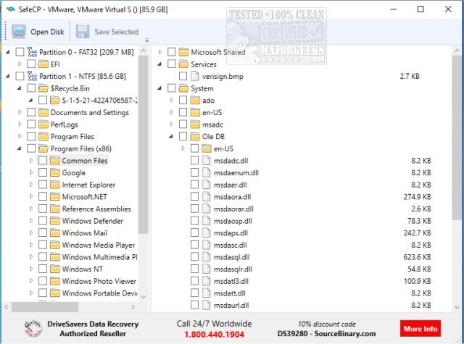Screen dimensions: 464x344
Task: Click the $Recycle.Bin folder icon
Action: click(43, 88)
